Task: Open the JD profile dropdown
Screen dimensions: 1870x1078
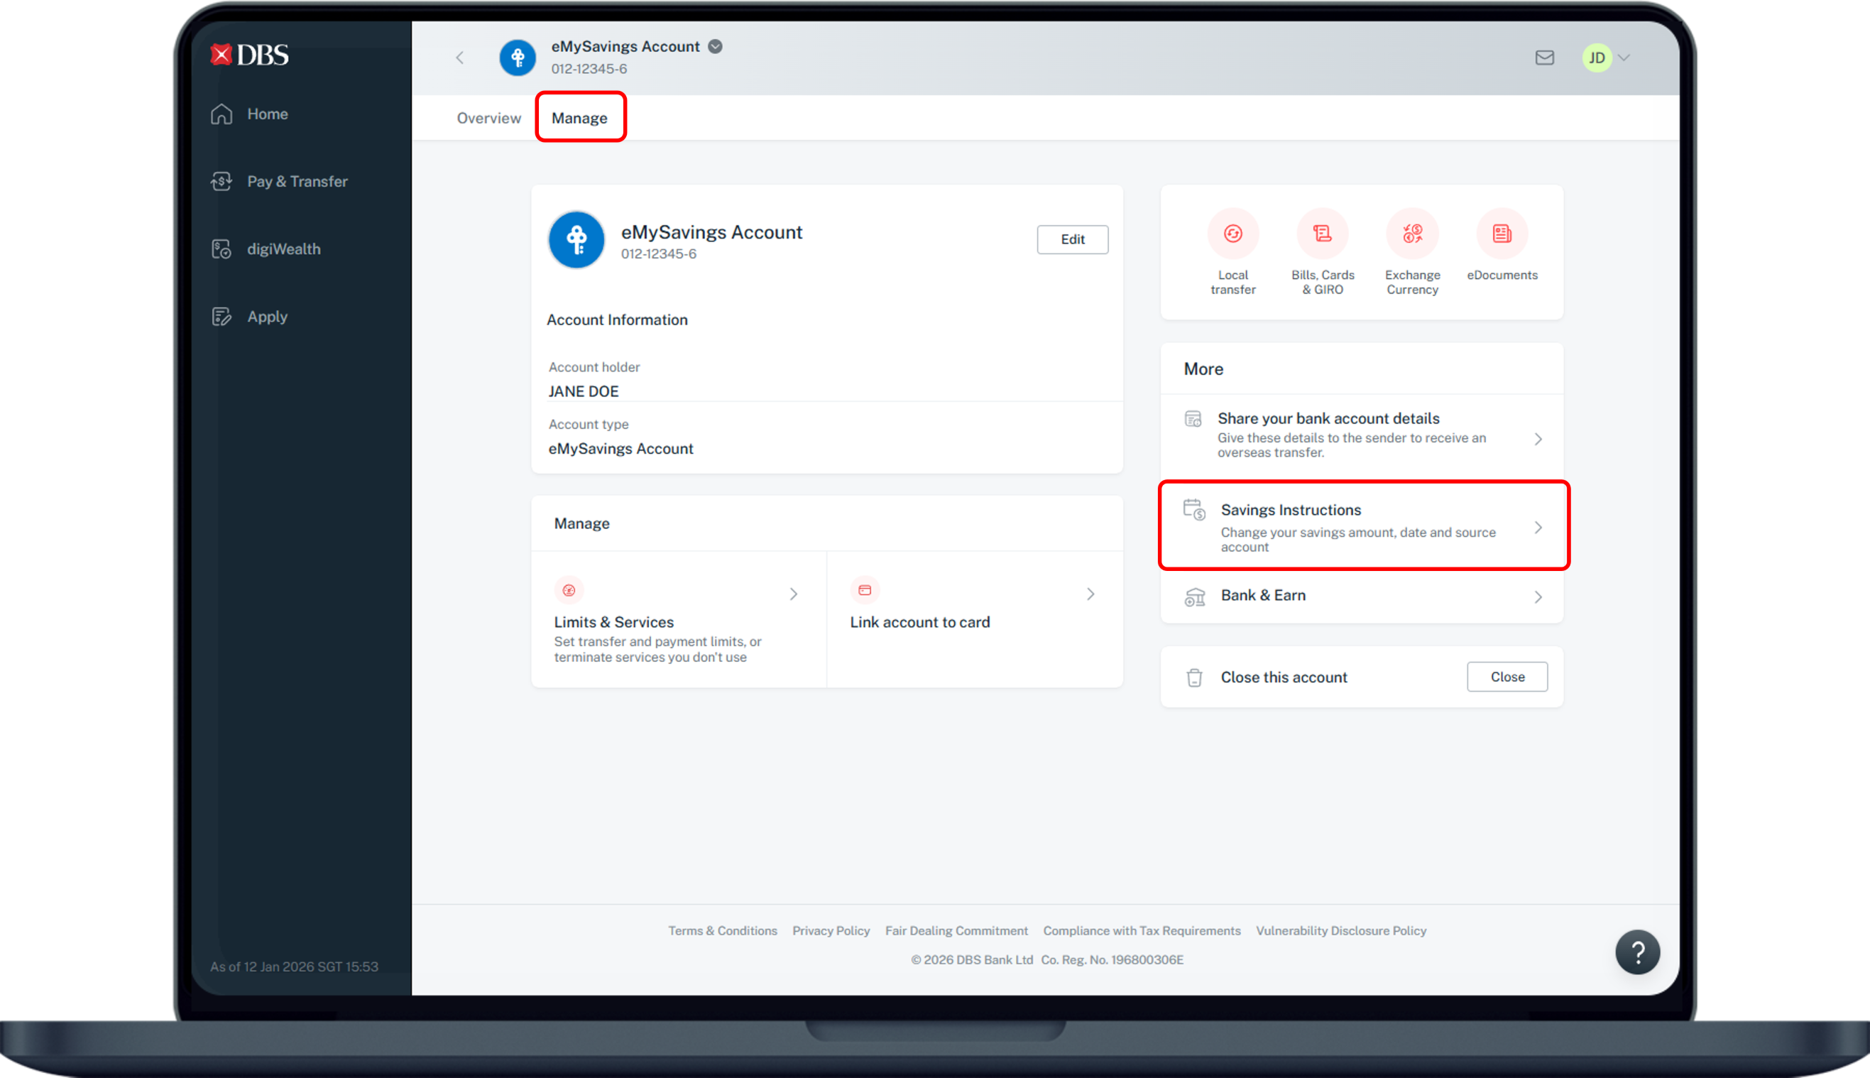Action: pos(1607,58)
